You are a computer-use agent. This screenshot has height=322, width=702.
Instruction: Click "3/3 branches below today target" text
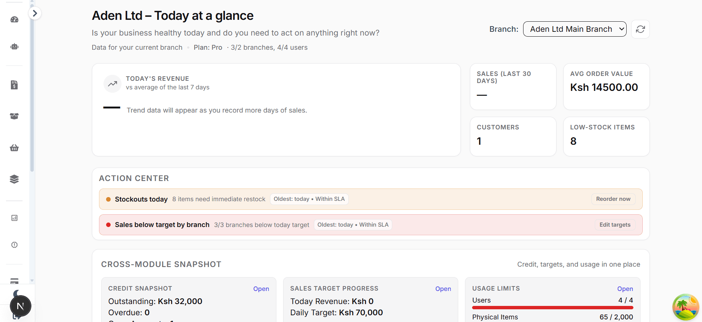262,225
